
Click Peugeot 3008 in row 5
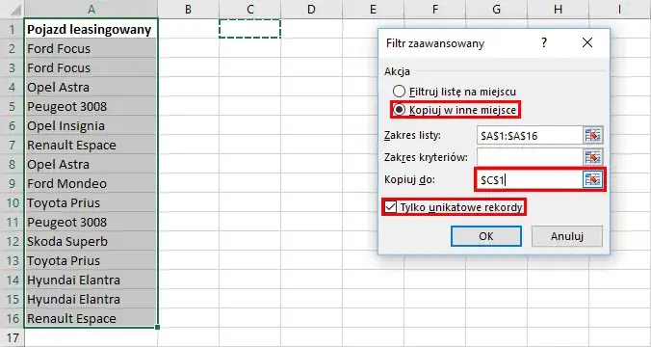pyautogui.click(x=91, y=106)
